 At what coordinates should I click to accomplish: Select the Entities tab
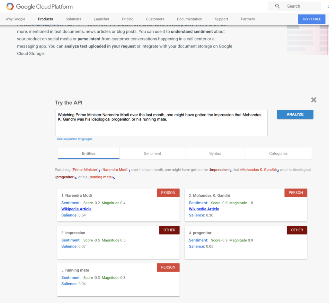(x=89, y=154)
